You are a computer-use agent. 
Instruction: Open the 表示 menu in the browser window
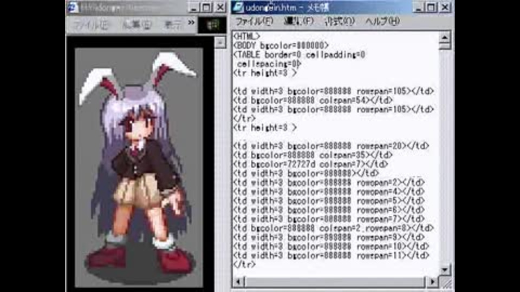coord(173,25)
